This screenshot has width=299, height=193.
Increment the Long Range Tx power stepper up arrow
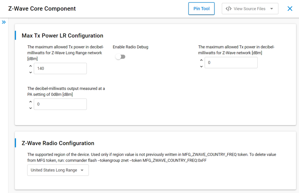click(x=30, y=66)
